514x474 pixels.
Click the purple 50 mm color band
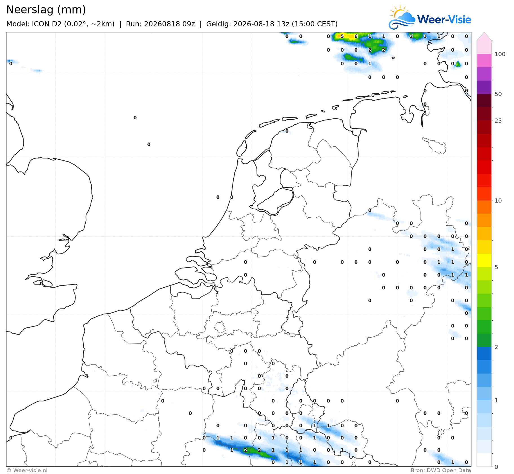point(484,87)
